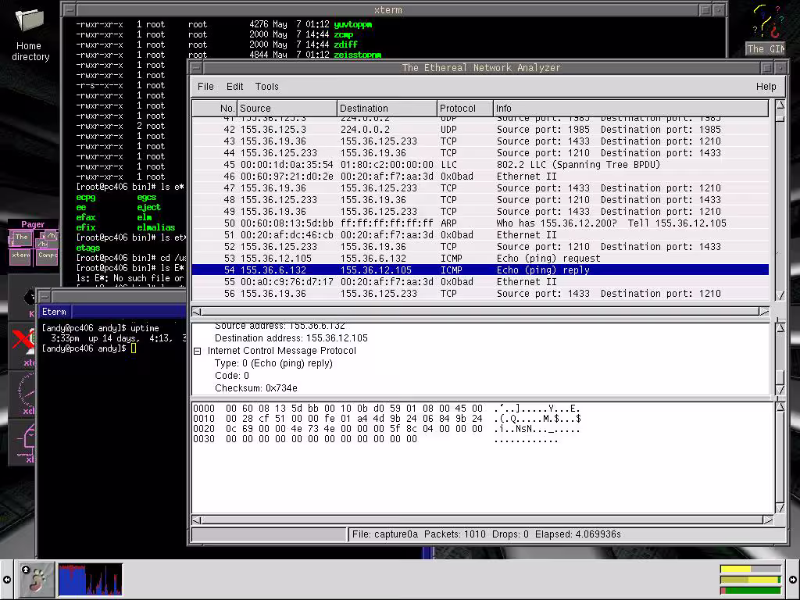Click the Destination column header
Screen dimensions: 800x600
(x=387, y=109)
